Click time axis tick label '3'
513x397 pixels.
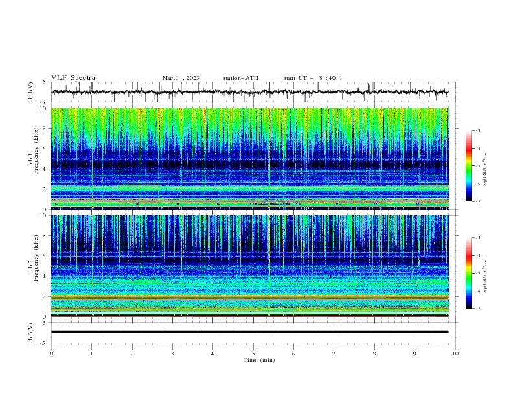click(x=173, y=354)
